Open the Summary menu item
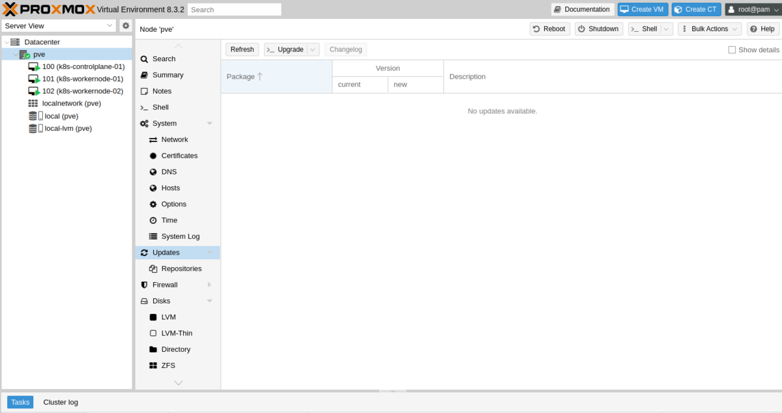Viewport: 782px width, 413px height. pos(178,75)
